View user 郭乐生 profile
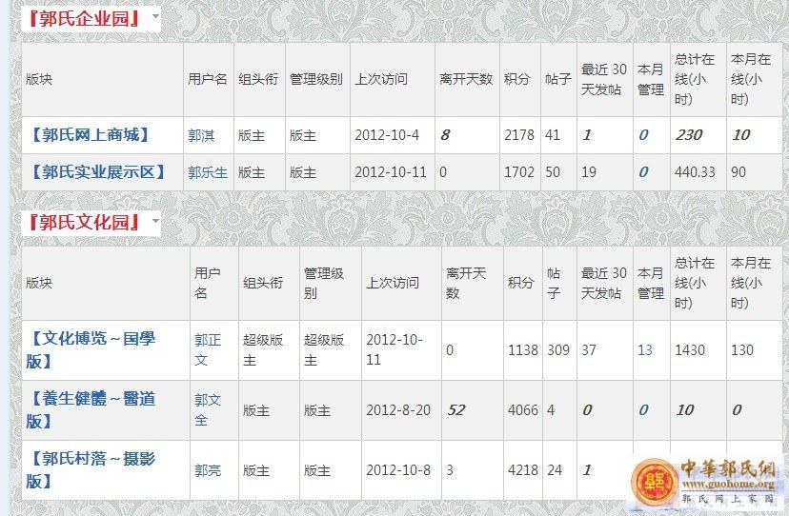The image size is (789, 516). (207, 172)
